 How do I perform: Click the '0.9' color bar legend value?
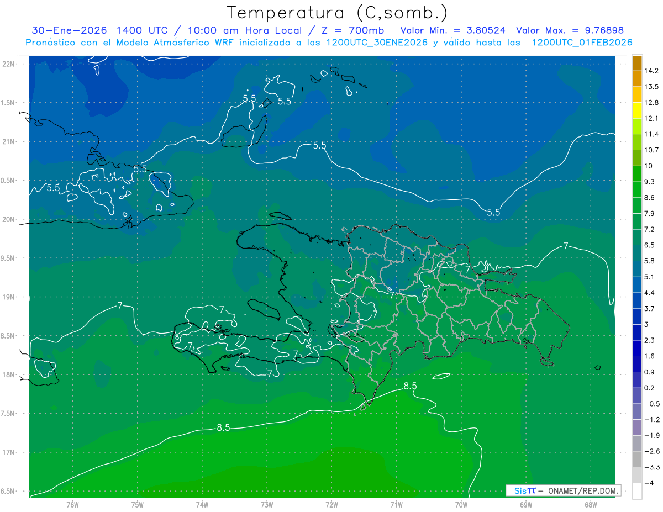coord(650,372)
